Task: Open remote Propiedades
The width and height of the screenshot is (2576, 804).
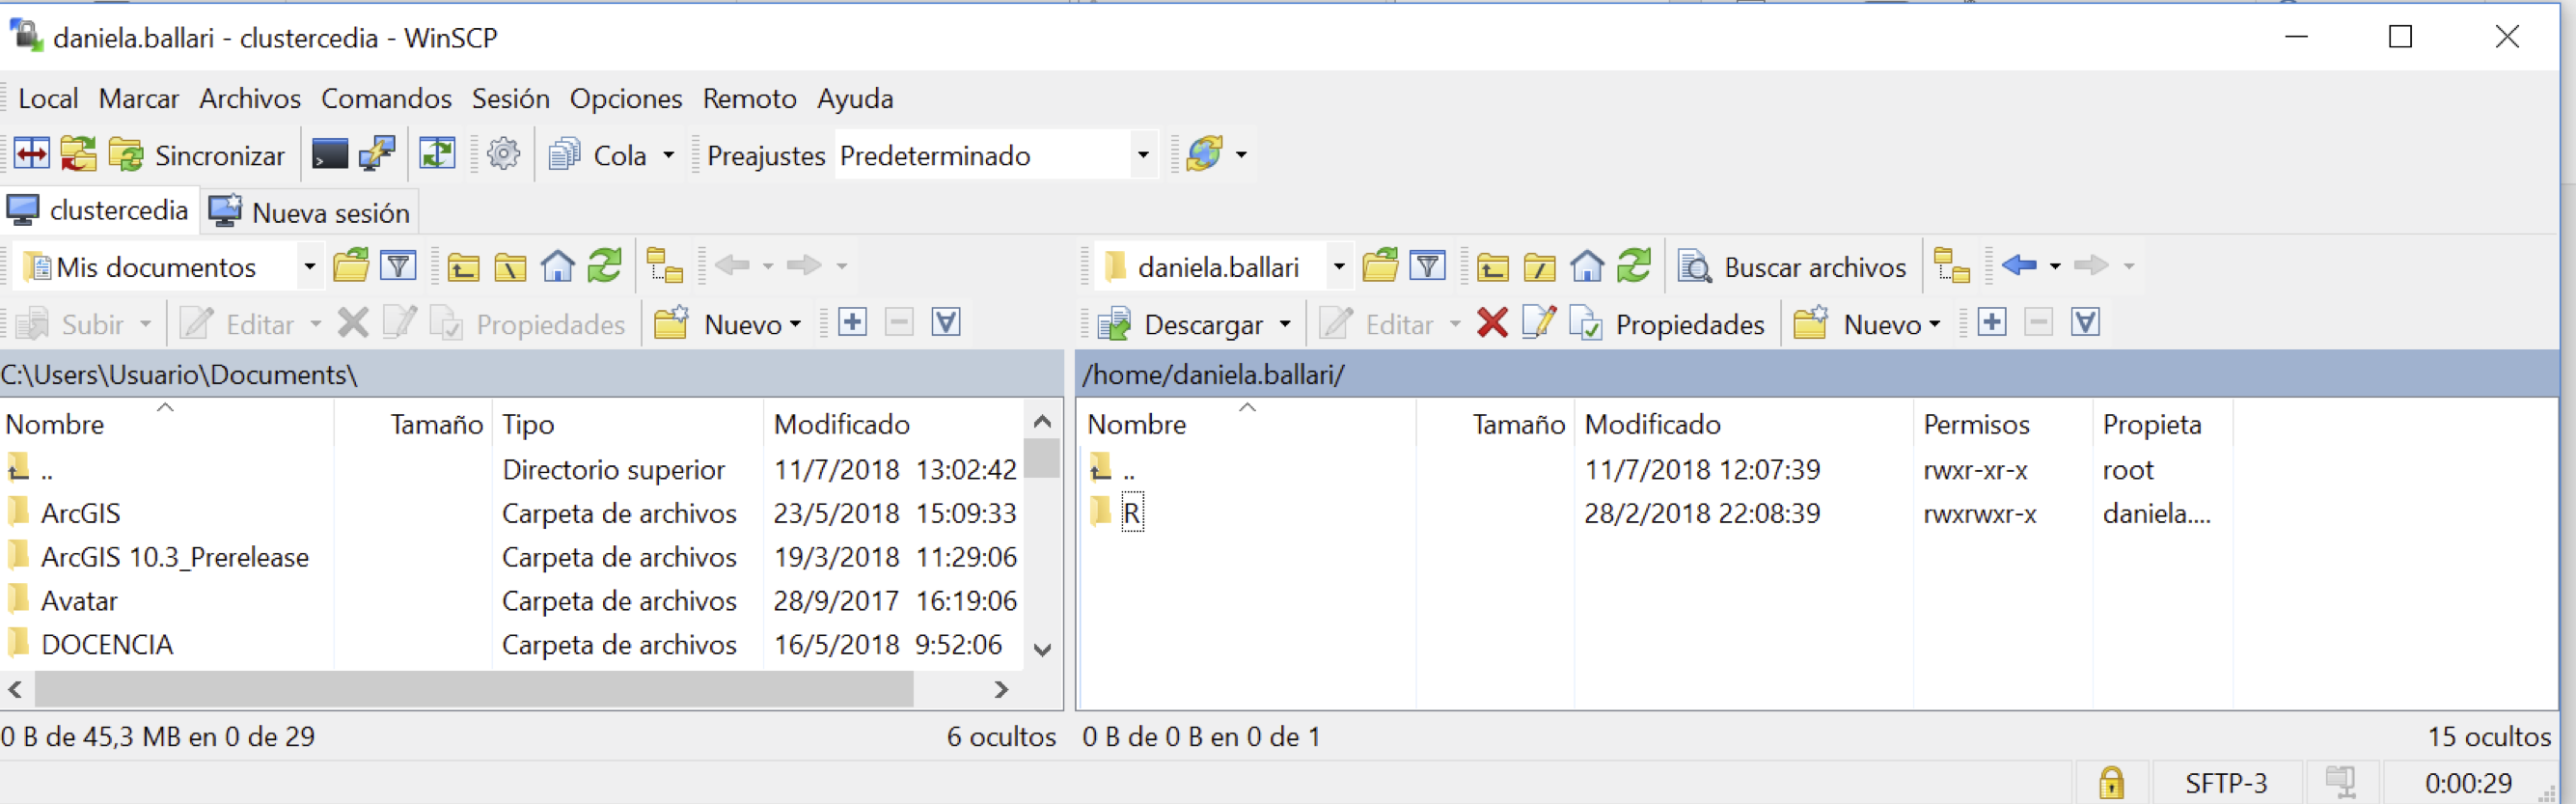Action: (1667, 324)
